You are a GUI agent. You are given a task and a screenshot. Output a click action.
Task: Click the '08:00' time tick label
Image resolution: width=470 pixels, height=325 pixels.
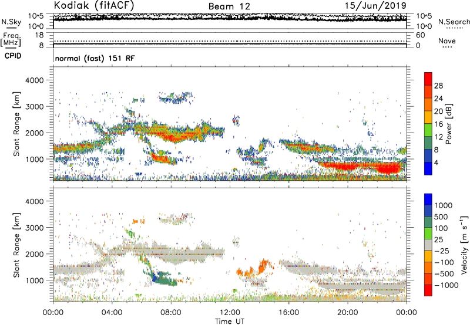click(x=171, y=313)
